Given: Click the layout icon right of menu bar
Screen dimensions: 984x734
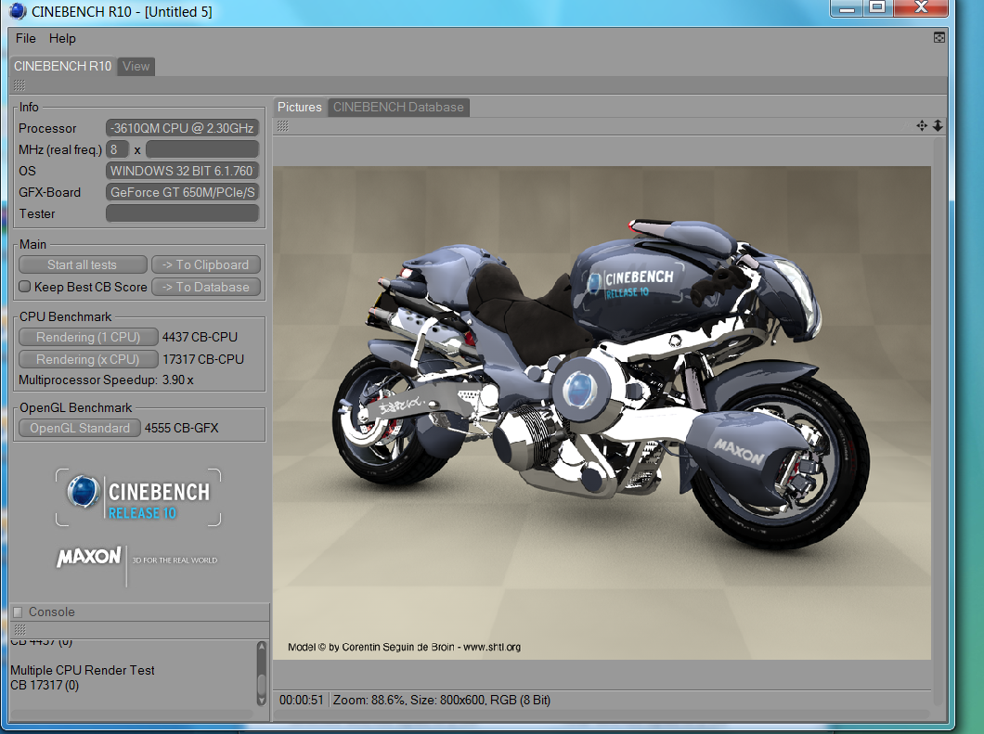Looking at the screenshot, I should coord(939,38).
